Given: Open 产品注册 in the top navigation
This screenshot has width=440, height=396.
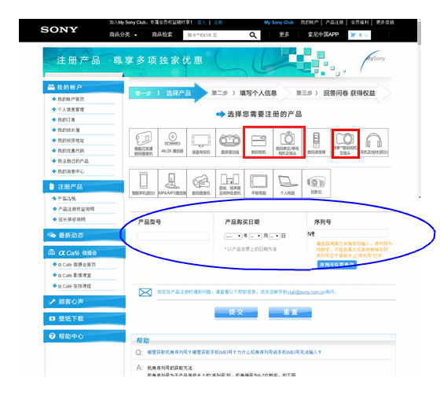Looking at the screenshot, I should 334,23.
